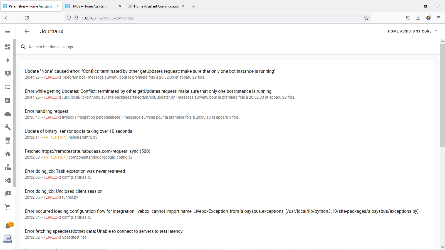Expand the Home Assistant Core log dropdown
Image resolution: width=445 pixels, height=250 pixels.
pos(412,31)
